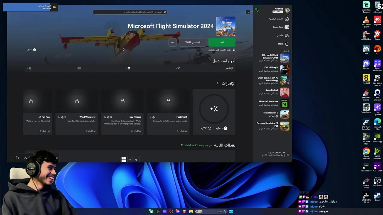Click the Windows key icon in captures hint
This screenshot has width=383, height=215.
(124, 160)
